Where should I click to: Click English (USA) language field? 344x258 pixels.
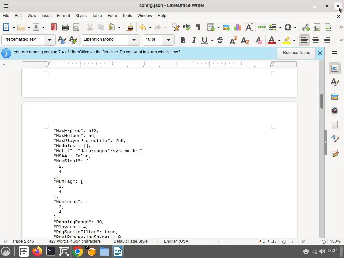click(177, 241)
